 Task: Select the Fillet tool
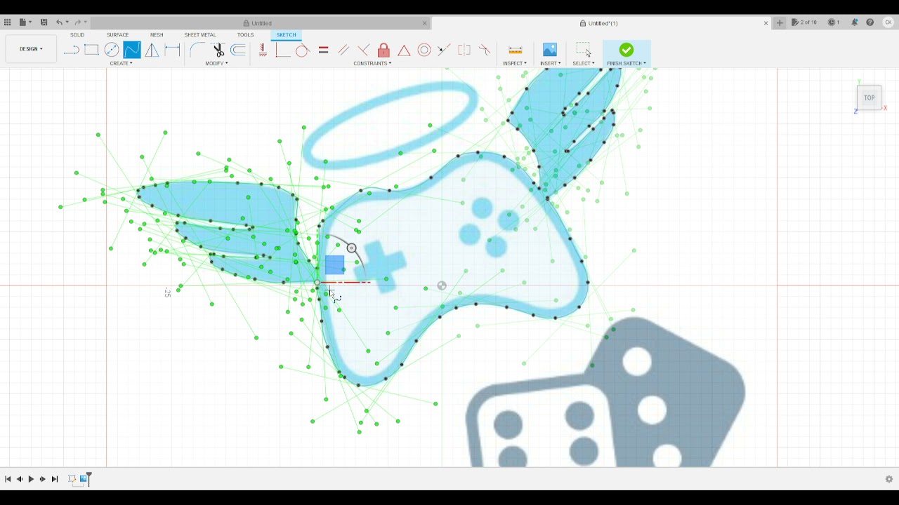[x=197, y=50]
